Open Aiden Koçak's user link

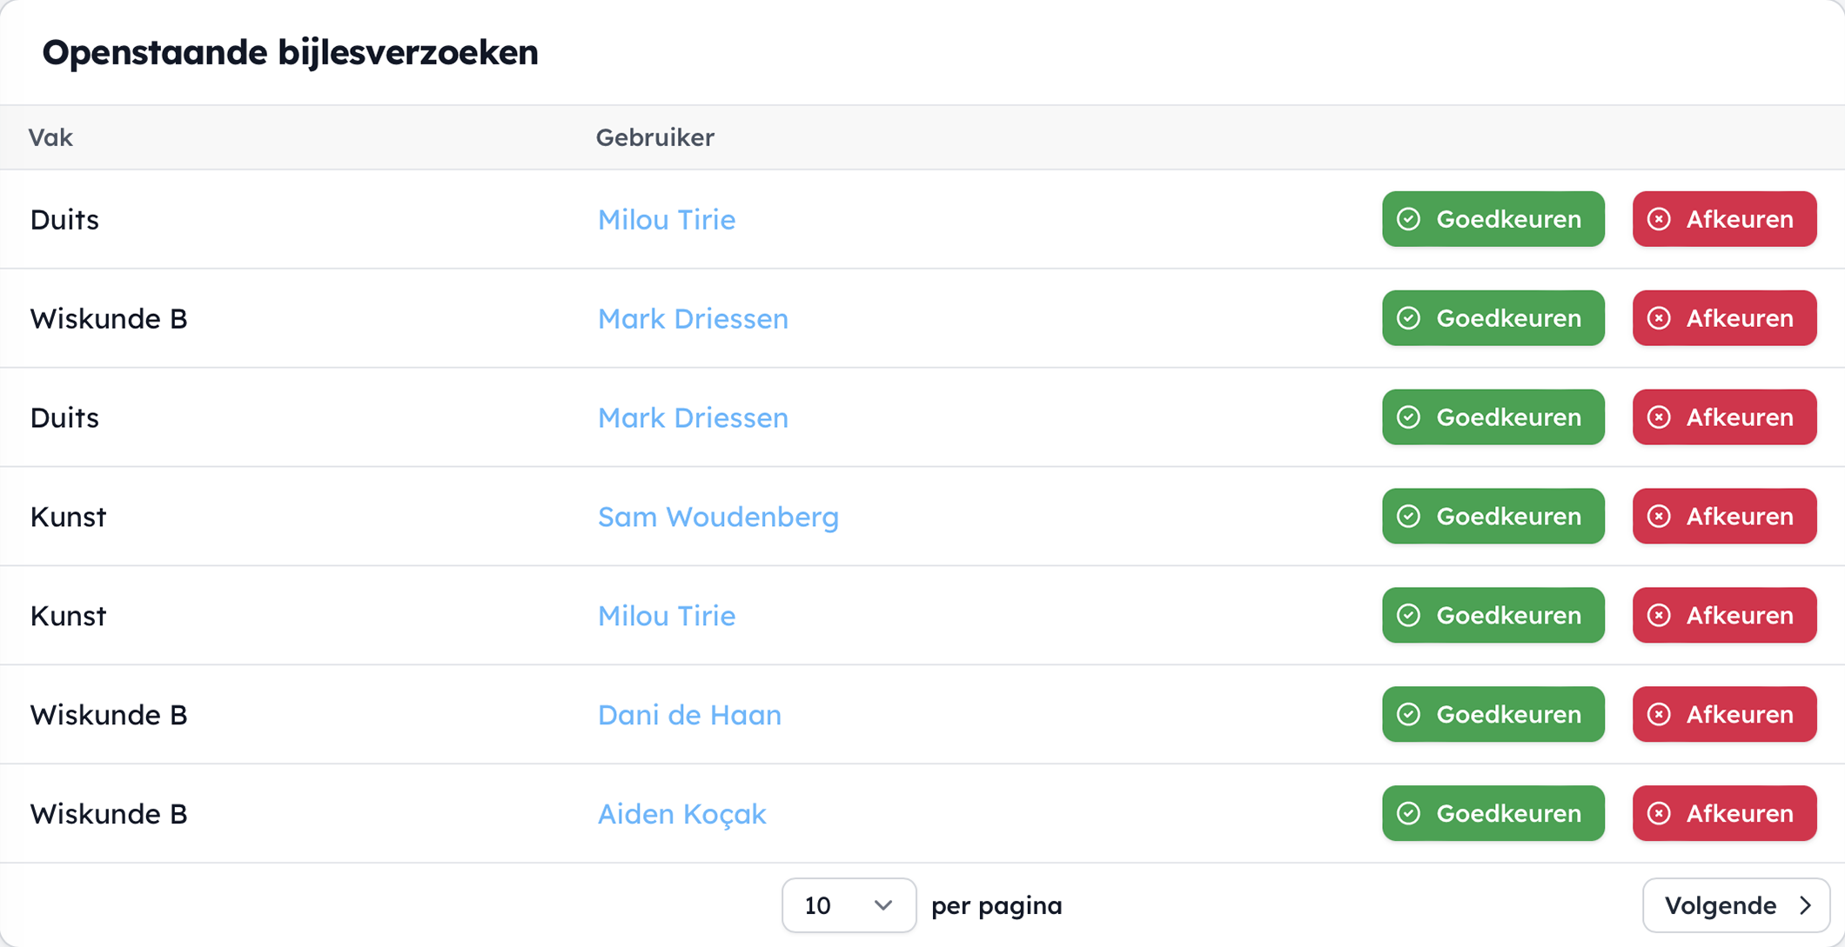tap(681, 814)
